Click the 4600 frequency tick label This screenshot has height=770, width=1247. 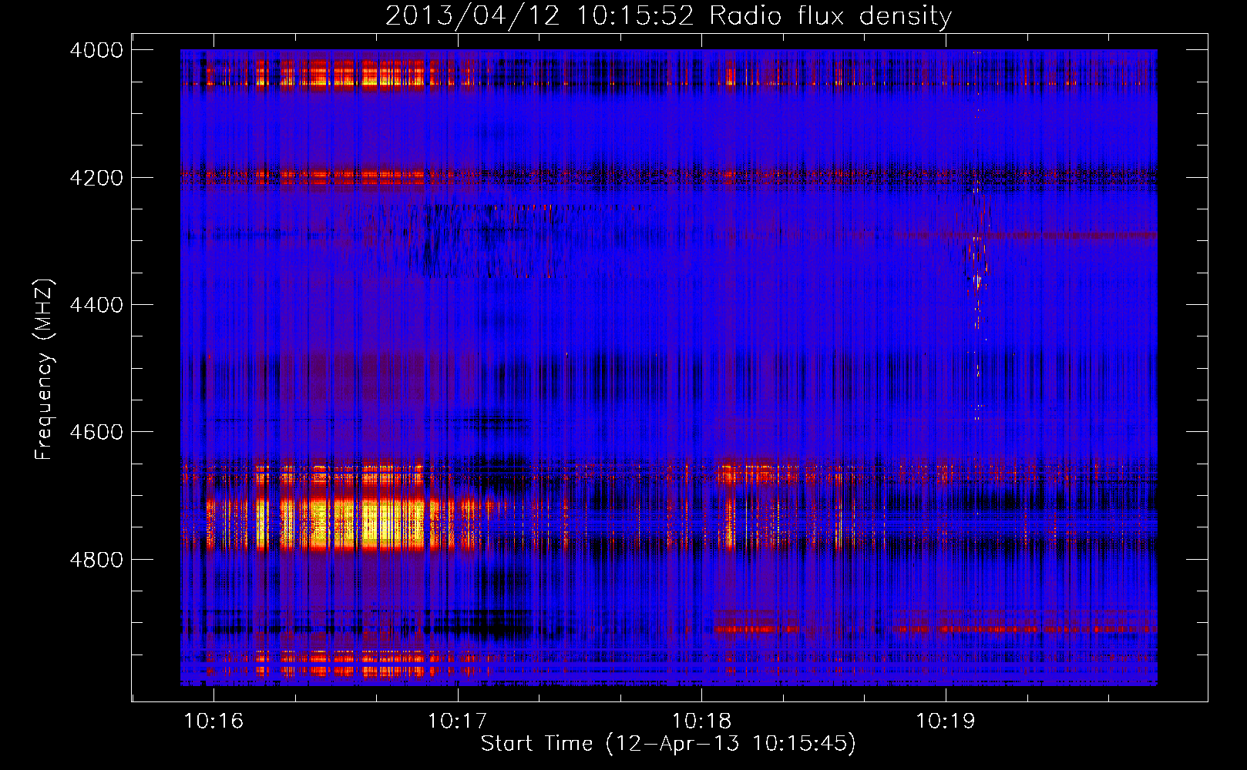[x=96, y=432]
